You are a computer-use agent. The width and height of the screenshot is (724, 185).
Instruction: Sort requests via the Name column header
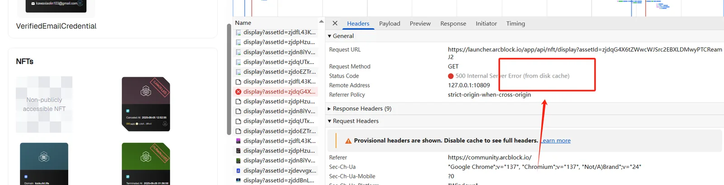[243, 23]
